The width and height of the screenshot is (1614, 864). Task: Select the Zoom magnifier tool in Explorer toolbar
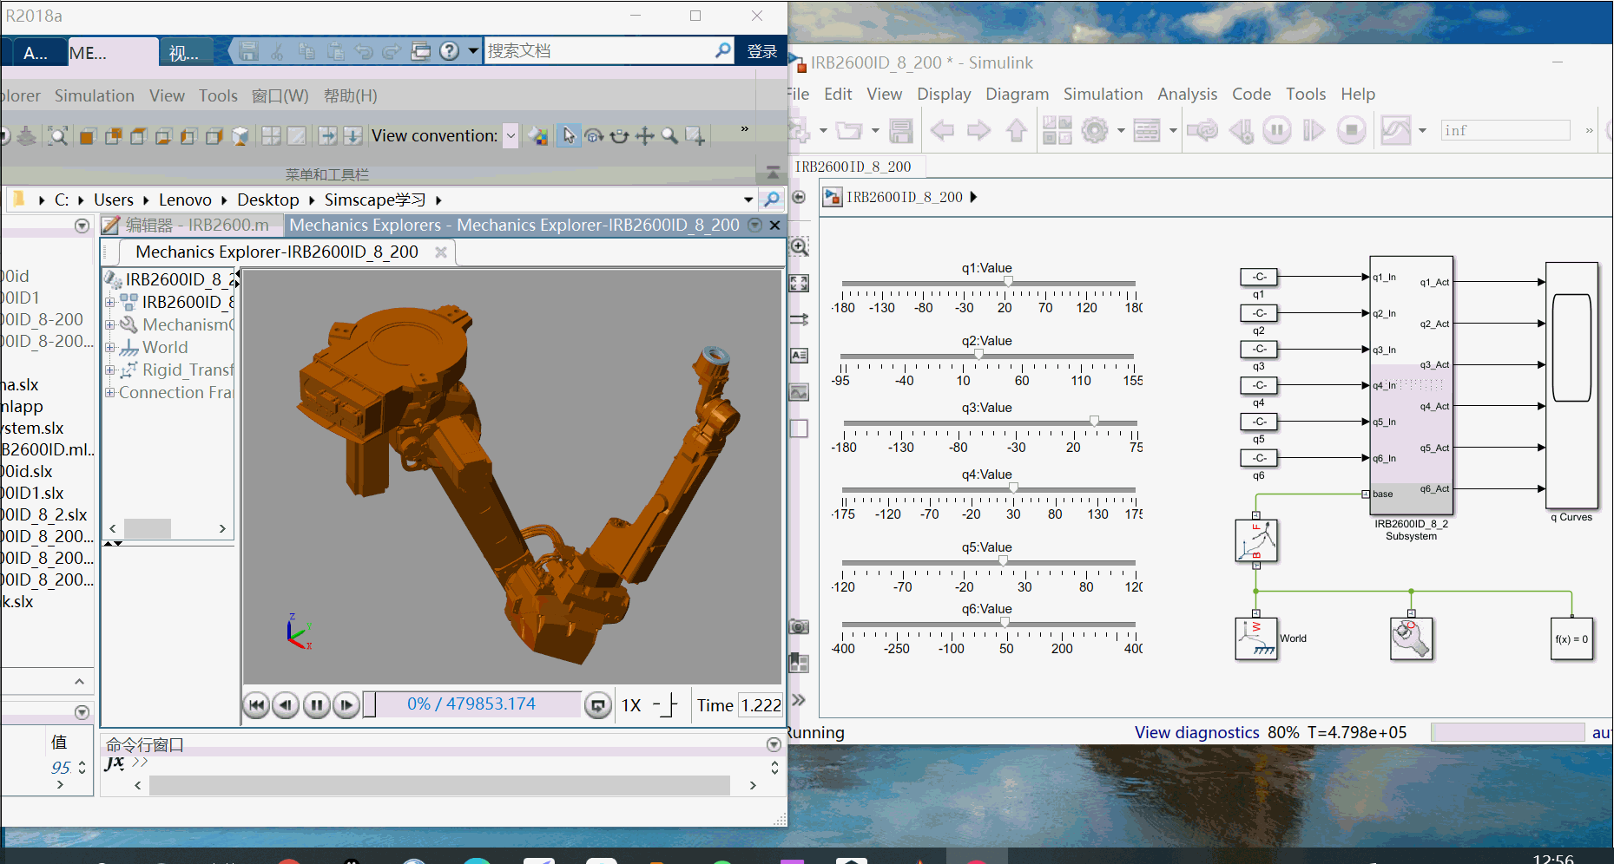click(x=669, y=136)
